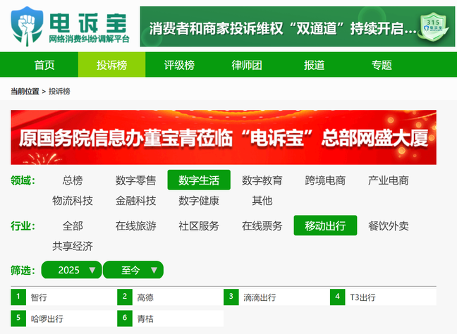
Task: Select the 数字健康 field filter
Action: click(x=199, y=201)
